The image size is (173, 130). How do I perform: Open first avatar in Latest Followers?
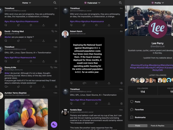coord(133,80)
